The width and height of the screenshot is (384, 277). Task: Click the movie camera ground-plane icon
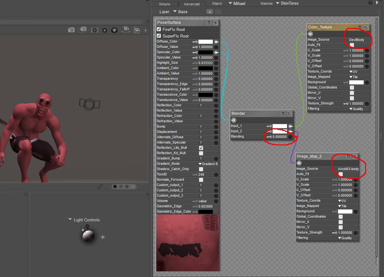[126, 30]
